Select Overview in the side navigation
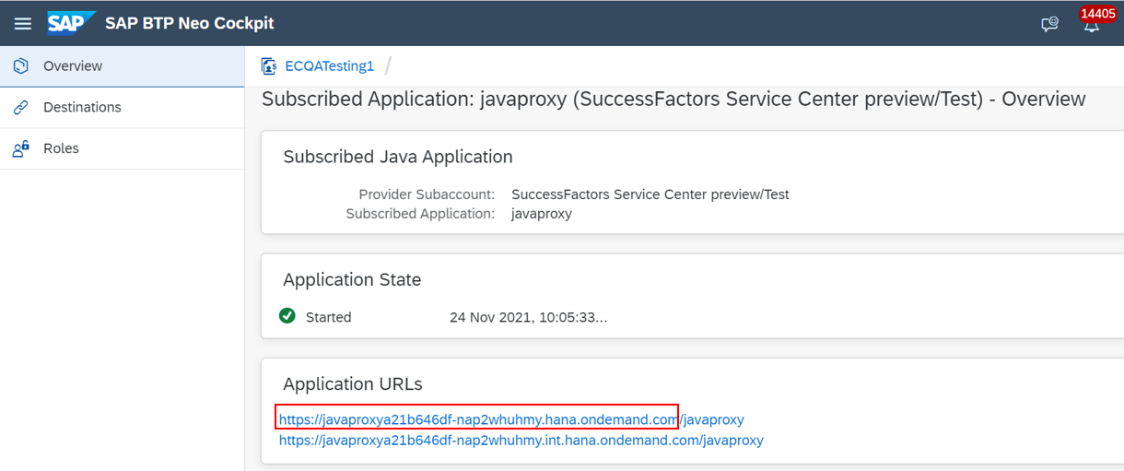 coord(122,66)
